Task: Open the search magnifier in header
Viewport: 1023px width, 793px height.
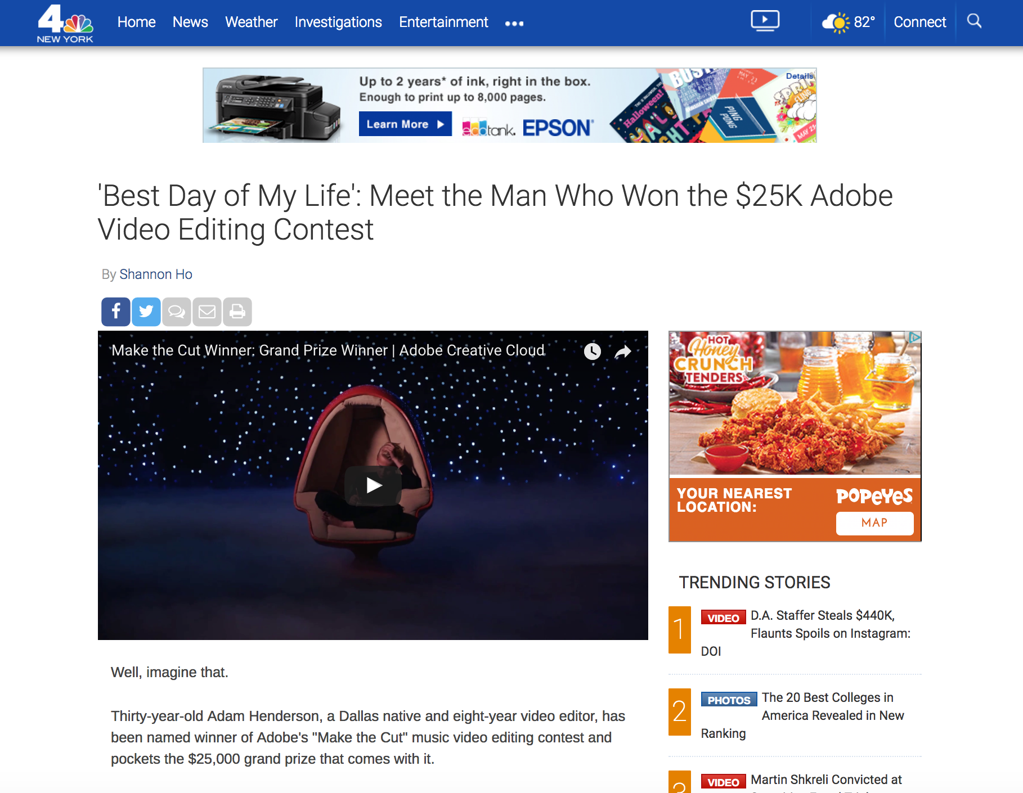Action: pos(974,21)
